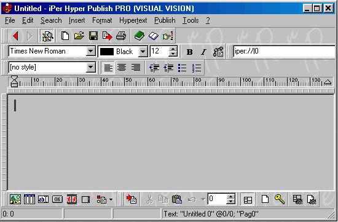Toggle the edit/preview mode icon

coord(47,36)
